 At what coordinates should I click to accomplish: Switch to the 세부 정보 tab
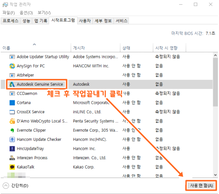103,21
